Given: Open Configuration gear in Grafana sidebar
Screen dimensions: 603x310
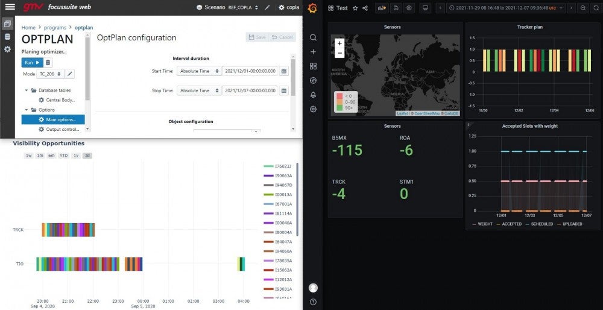Looking at the screenshot, I should [313, 109].
